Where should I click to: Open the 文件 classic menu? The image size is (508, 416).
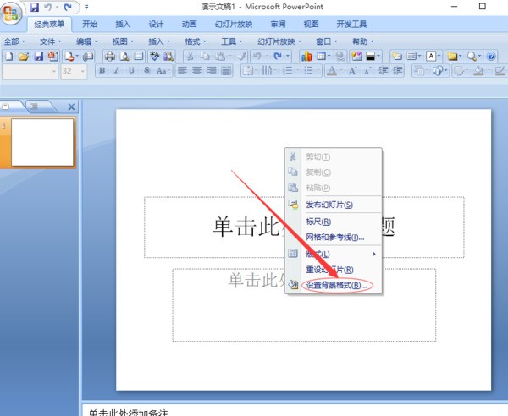click(x=51, y=41)
